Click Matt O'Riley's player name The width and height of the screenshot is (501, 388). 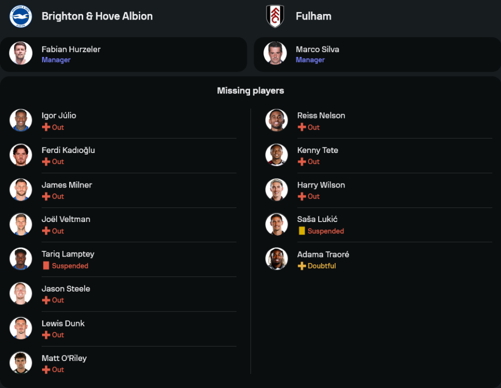click(x=64, y=358)
